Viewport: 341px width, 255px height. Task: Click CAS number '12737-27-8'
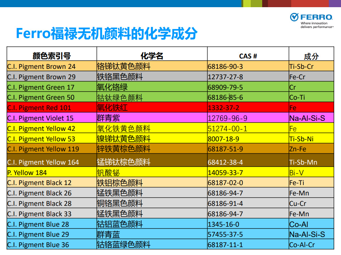tap(225, 77)
